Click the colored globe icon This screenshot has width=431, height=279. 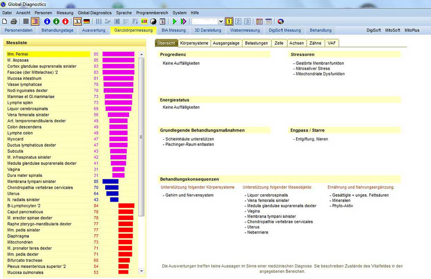click(x=281, y=21)
